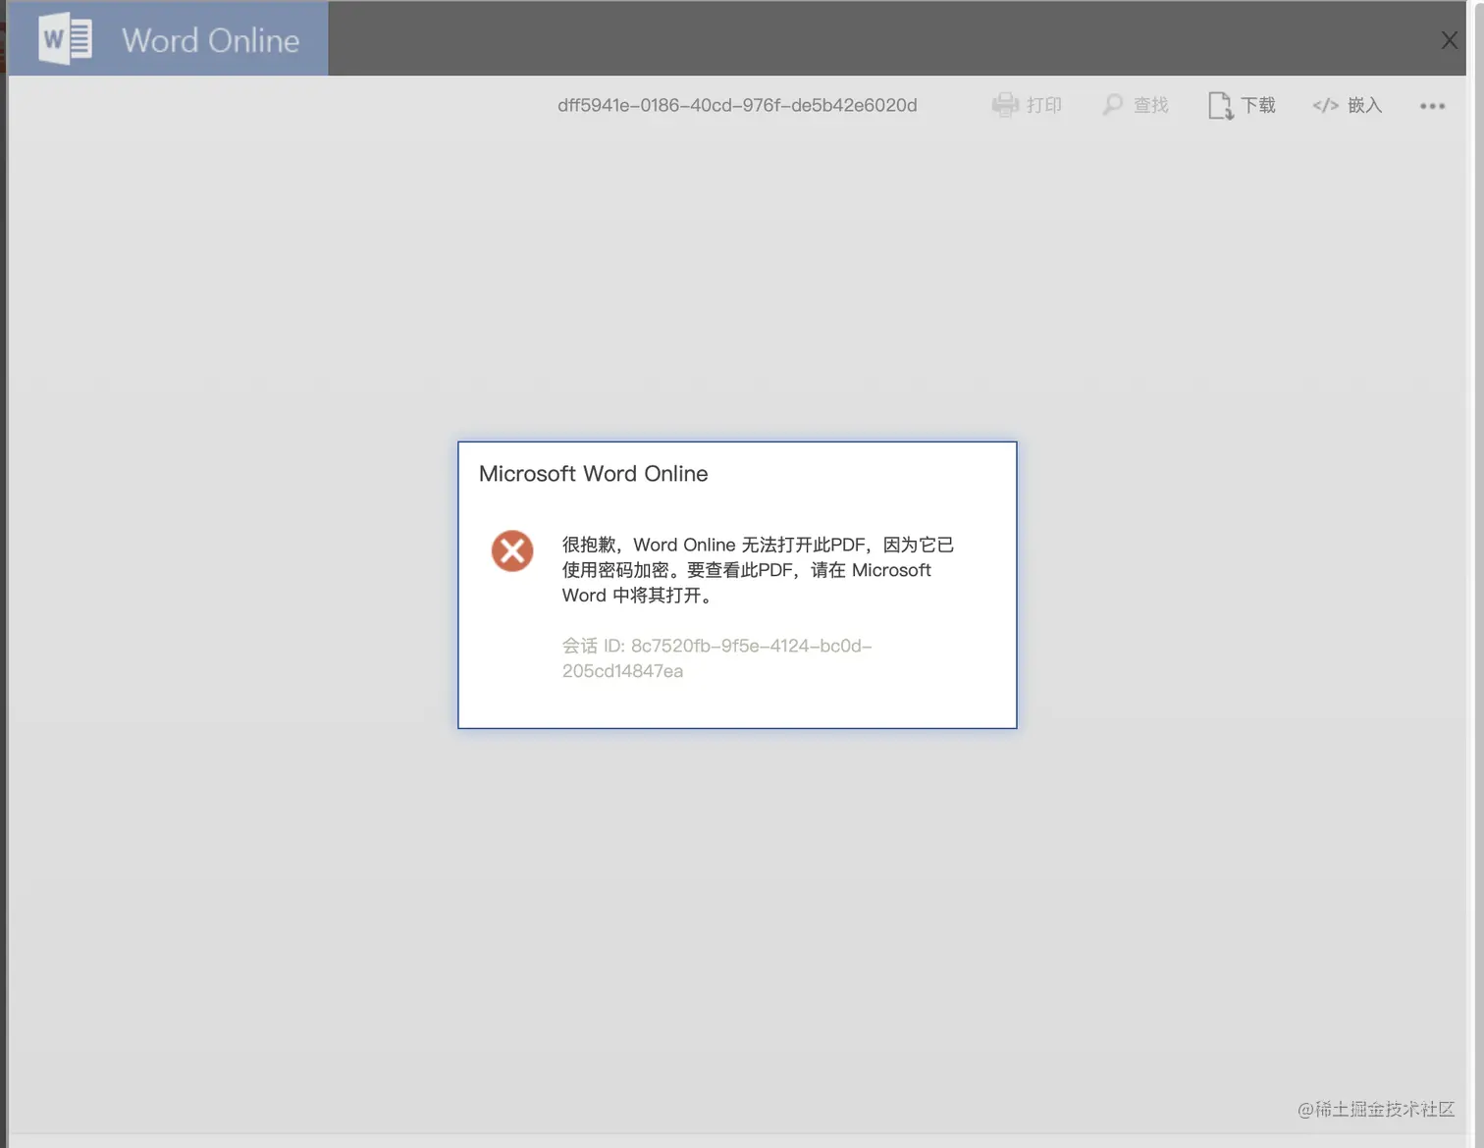Screen dimensions: 1484x1148
Task: Close the Word Online viewer
Action: pyautogui.click(x=1449, y=40)
